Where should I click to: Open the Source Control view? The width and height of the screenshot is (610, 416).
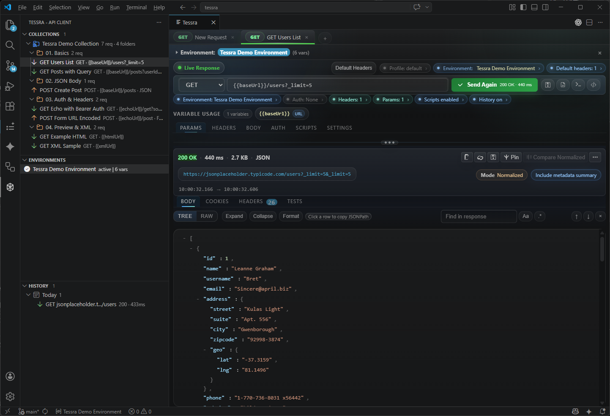pos(10,65)
